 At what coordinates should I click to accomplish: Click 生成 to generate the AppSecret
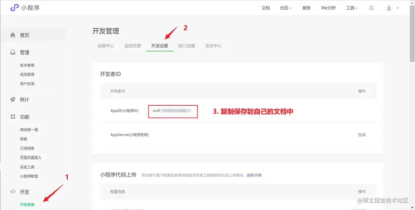(x=362, y=135)
